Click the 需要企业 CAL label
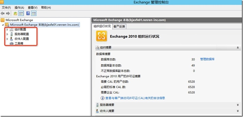This screenshot has width=243, height=117. click(110, 93)
